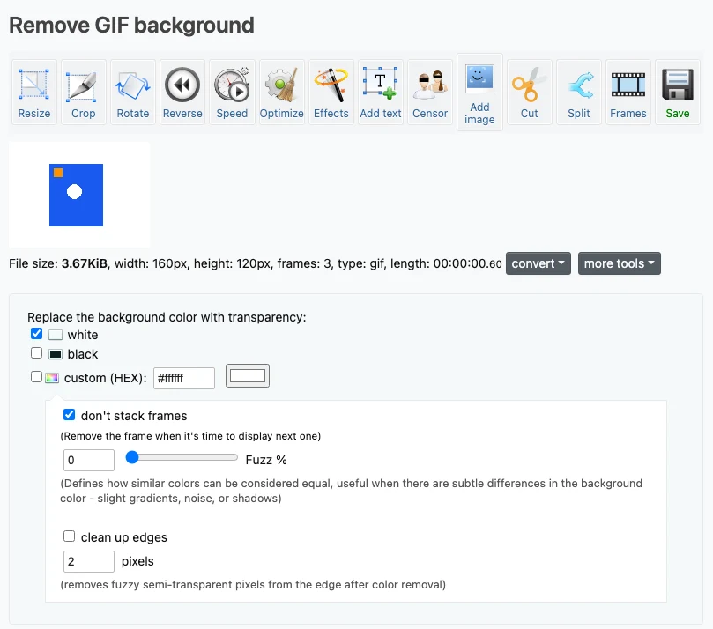Open the Resize tool
The height and width of the screenshot is (629, 713).
point(34,92)
